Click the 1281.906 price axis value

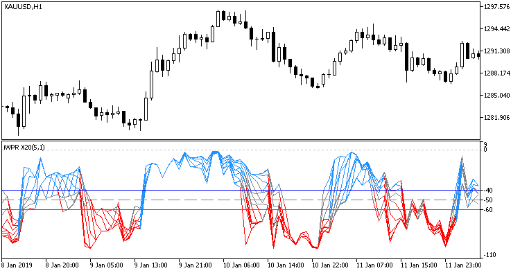[x=496, y=118]
